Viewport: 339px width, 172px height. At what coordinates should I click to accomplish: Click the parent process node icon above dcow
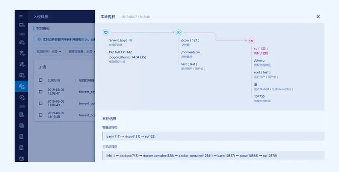(x=178, y=33)
